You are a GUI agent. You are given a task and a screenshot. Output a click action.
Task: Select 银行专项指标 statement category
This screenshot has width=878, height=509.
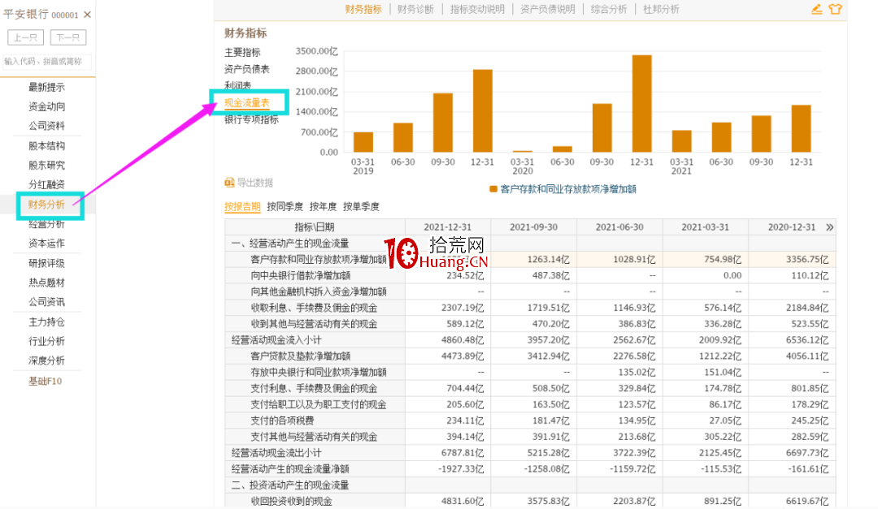click(251, 119)
